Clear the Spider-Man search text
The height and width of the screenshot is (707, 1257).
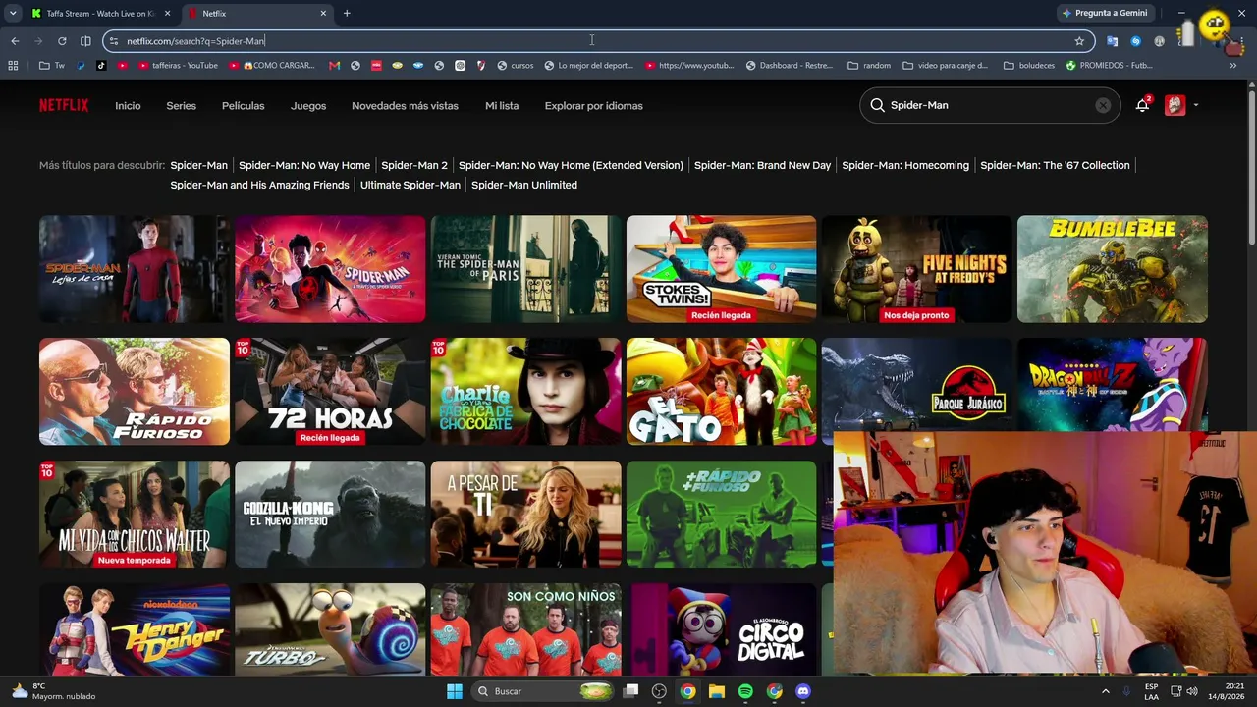1103,105
